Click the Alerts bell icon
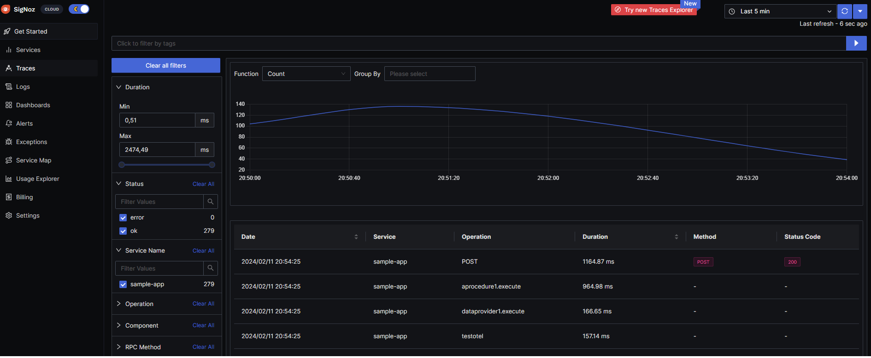 9,123
